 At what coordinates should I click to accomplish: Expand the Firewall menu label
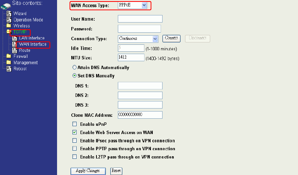[x=21, y=56]
